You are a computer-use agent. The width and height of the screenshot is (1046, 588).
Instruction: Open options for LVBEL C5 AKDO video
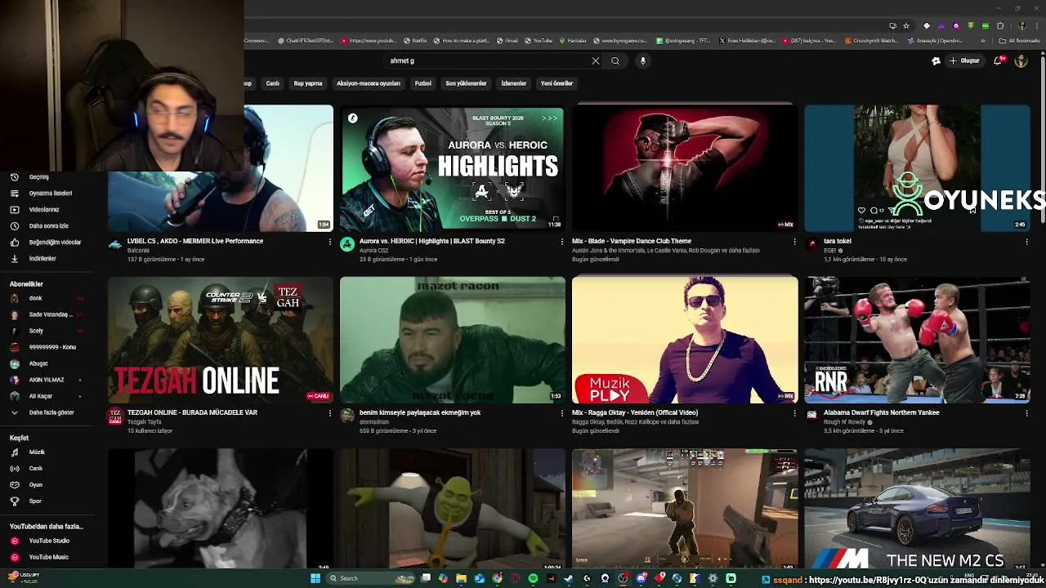click(x=330, y=242)
